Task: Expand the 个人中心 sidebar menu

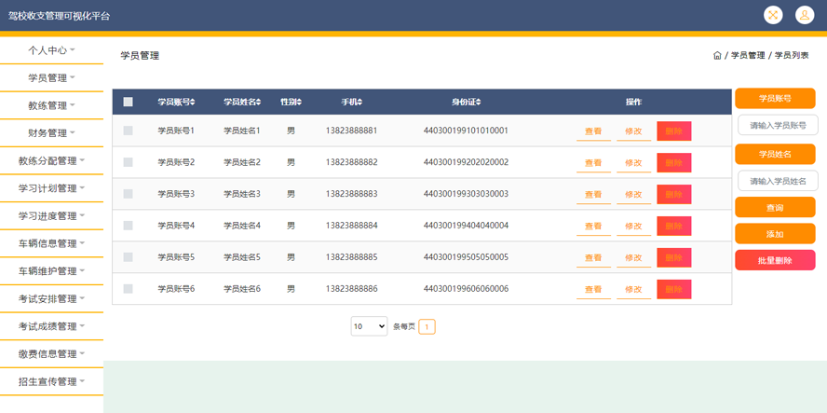Action: tap(51, 50)
